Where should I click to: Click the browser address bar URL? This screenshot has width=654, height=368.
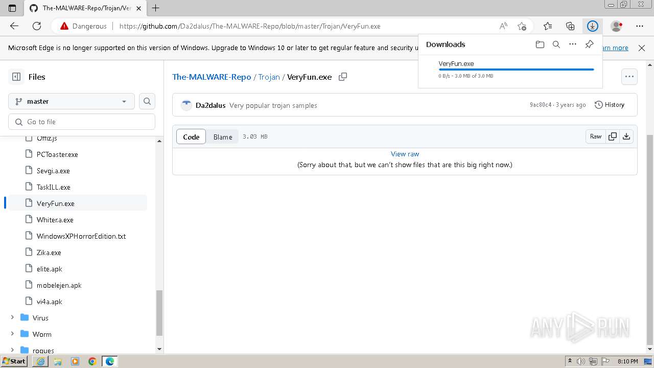250,26
